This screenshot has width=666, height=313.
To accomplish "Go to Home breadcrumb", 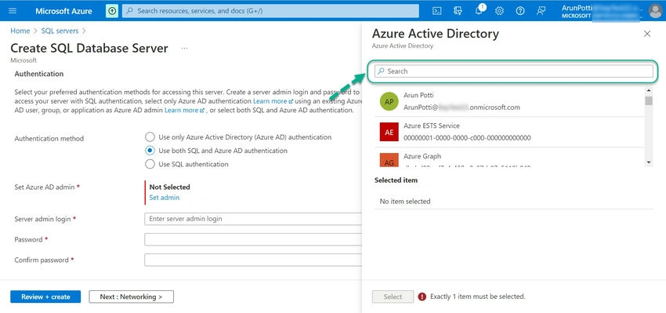I will pyautogui.click(x=20, y=31).
